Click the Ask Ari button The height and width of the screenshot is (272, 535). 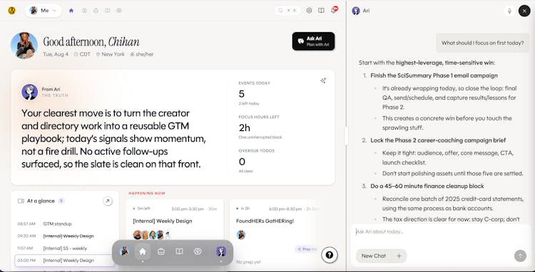[313, 41]
